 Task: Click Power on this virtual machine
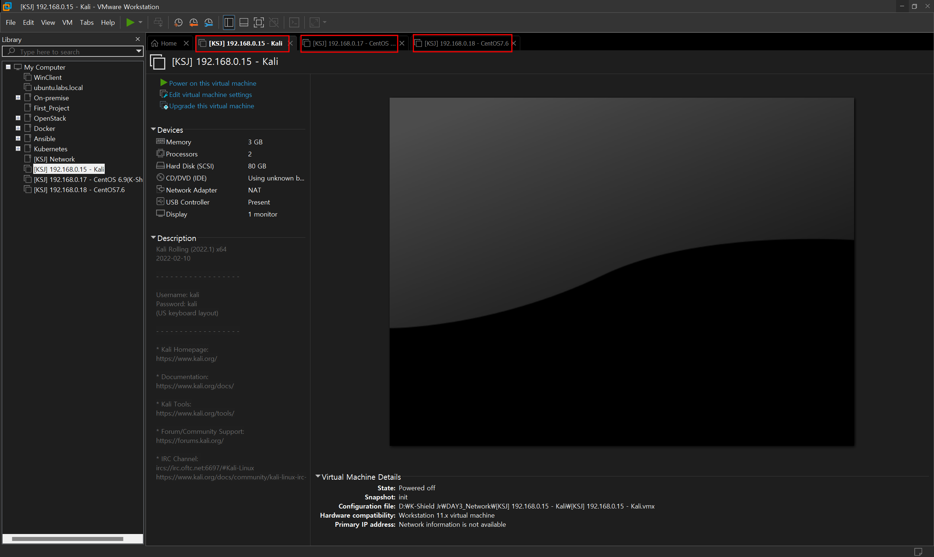[212, 83]
